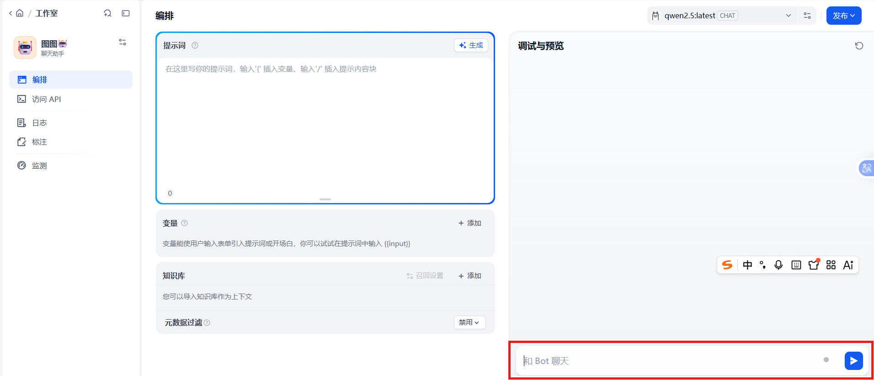Open 访问 API in the sidebar

pyautogui.click(x=71, y=99)
